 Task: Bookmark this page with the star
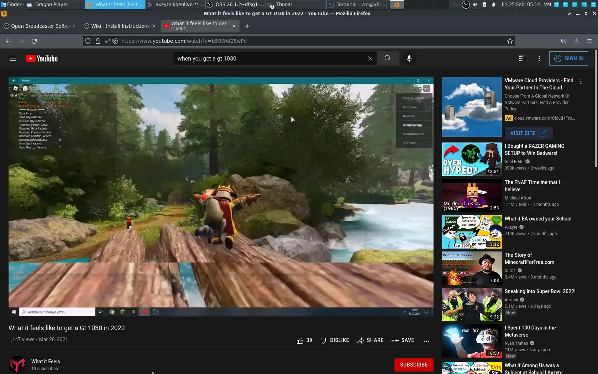[x=510, y=41]
